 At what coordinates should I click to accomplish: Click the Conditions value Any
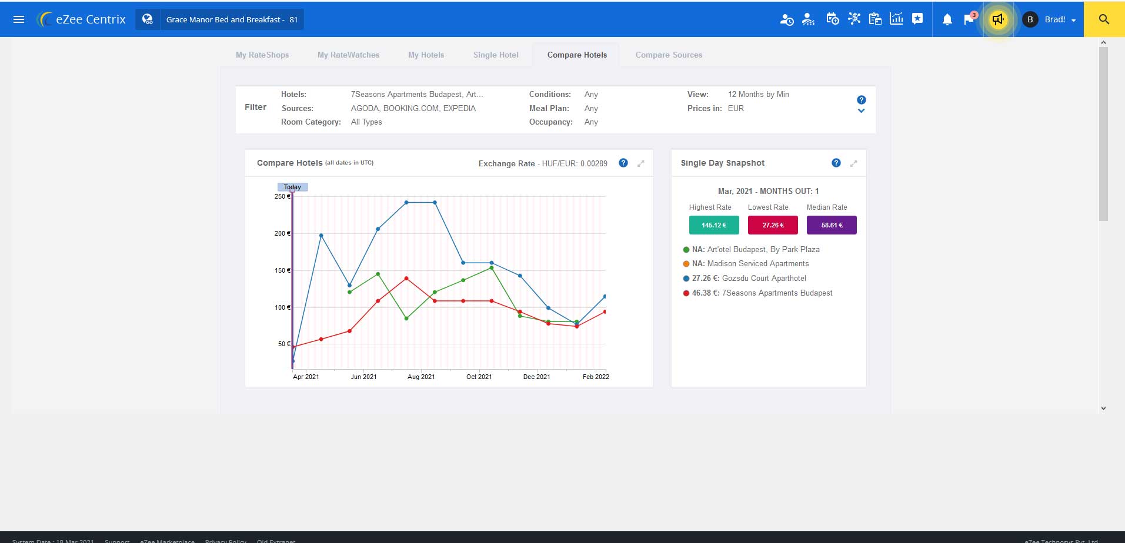pyautogui.click(x=591, y=94)
